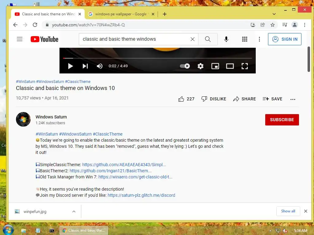The image size is (314, 235).
Task: Share this page icon in address bar
Action: click(x=262, y=25)
